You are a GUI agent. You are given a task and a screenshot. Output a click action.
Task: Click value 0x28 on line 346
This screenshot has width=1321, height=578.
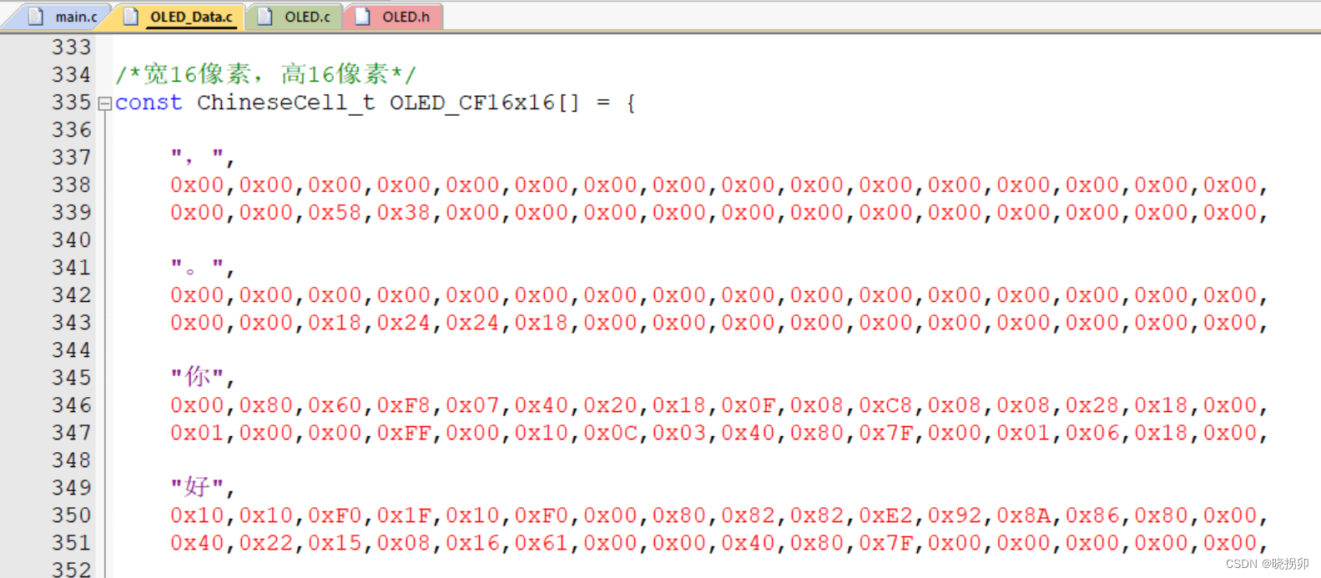click(1092, 405)
